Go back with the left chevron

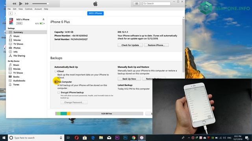pyautogui.click(x=11, y=13)
